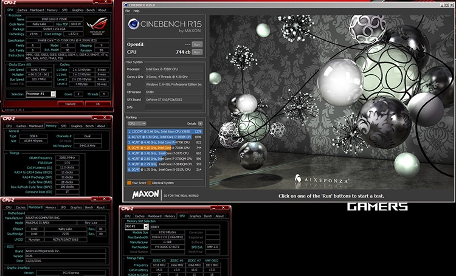Select ranking row Intel Core i7-3720QM
The height and width of the screenshot is (276, 456).
(165, 159)
